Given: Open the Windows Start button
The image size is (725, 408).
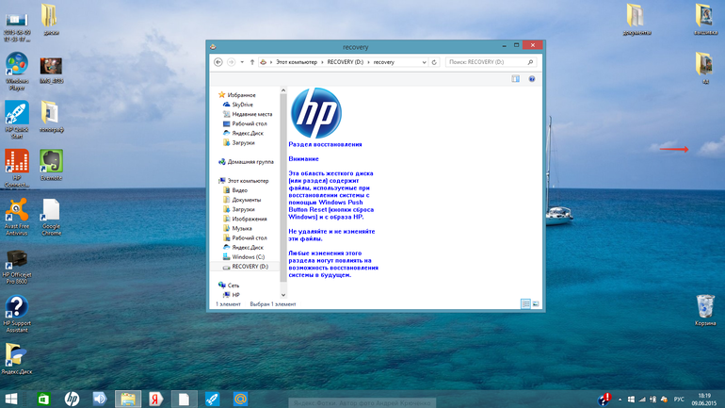Looking at the screenshot, I should (x=11, y=399).
